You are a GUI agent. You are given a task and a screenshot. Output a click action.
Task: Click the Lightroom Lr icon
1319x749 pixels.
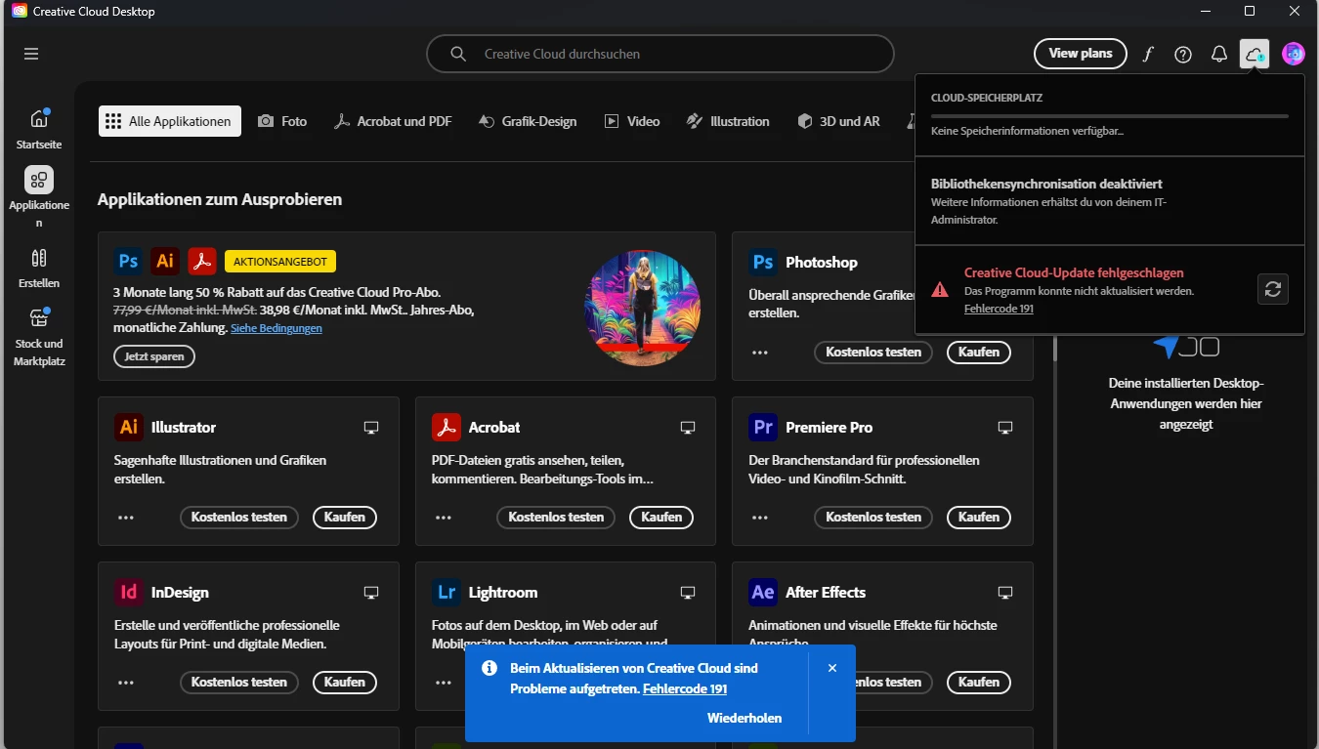pyautogui.click(x=446, y=592)
